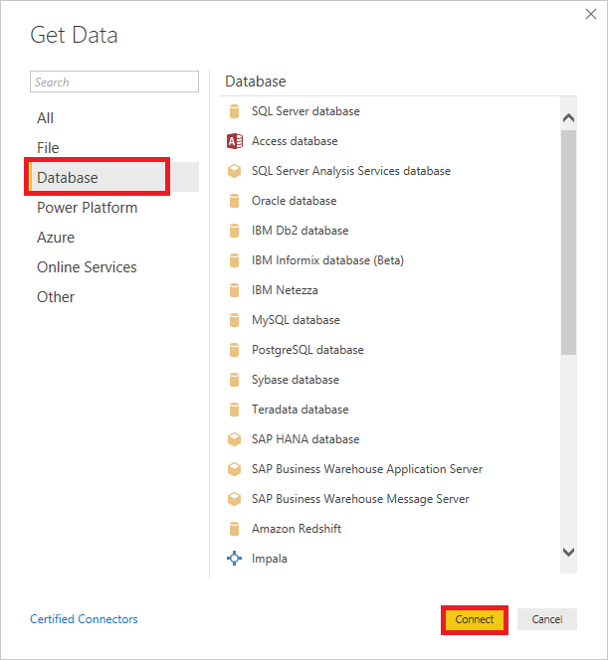The width and height of the screenshot is (608, 660).
Task: Click the Sybase database icon
Action: (x=234, y=380)
